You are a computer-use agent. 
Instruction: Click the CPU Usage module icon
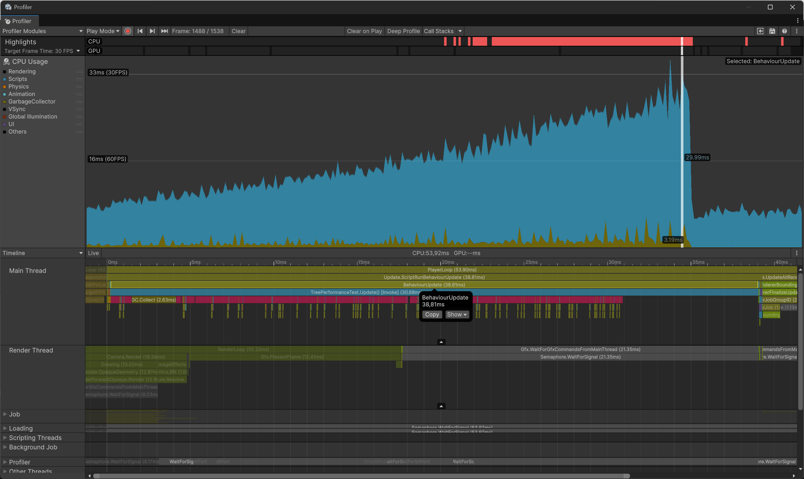point(7,61)
